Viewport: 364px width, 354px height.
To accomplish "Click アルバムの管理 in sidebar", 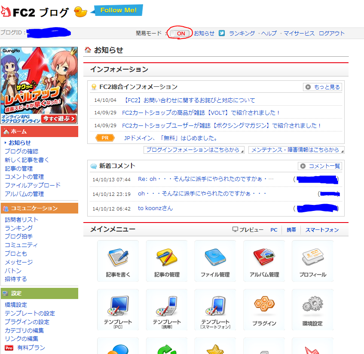I will [x=24, y=194].
